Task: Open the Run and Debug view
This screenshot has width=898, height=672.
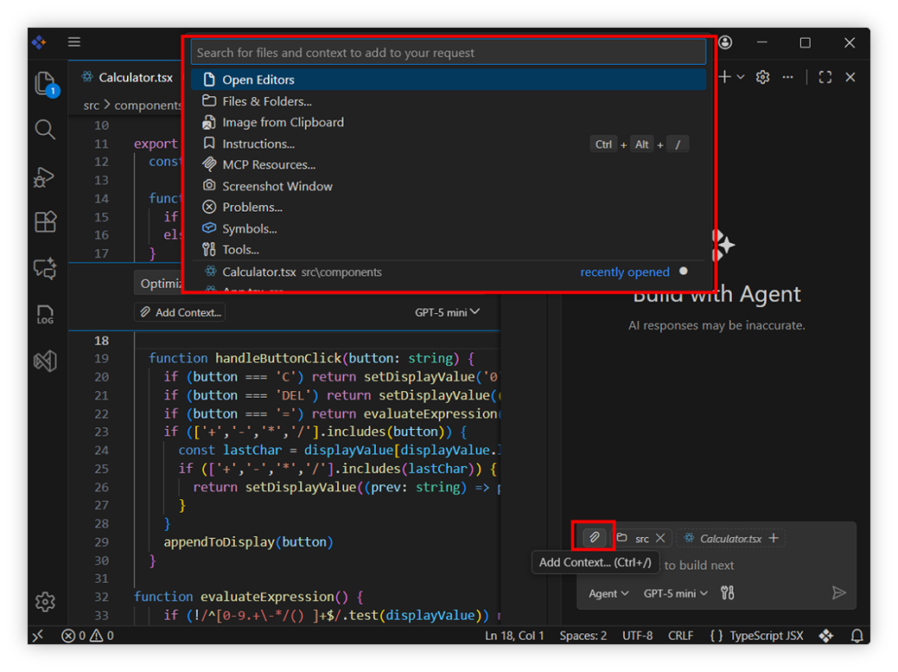Action: coord(45,176)
